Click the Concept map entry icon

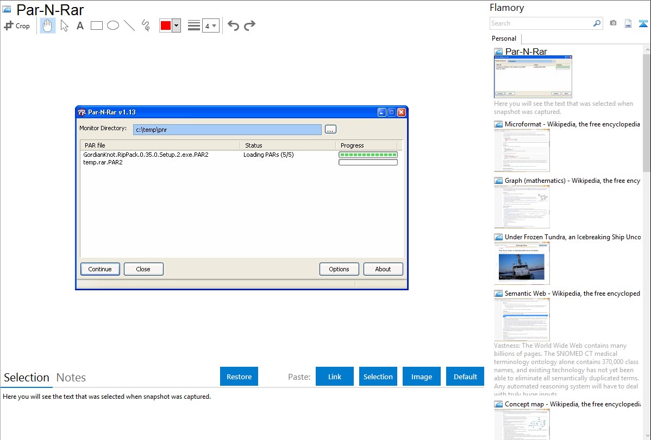pyautogui.click(x=499, y=404)
